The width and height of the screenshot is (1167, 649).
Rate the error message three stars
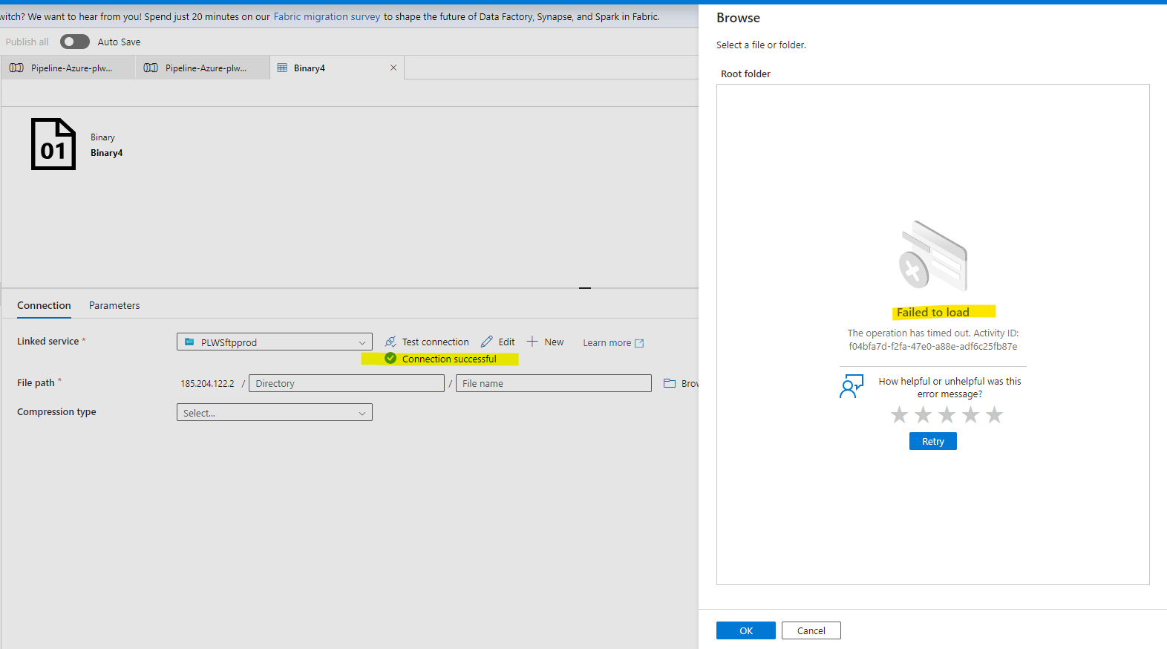[x=947, y=414]
